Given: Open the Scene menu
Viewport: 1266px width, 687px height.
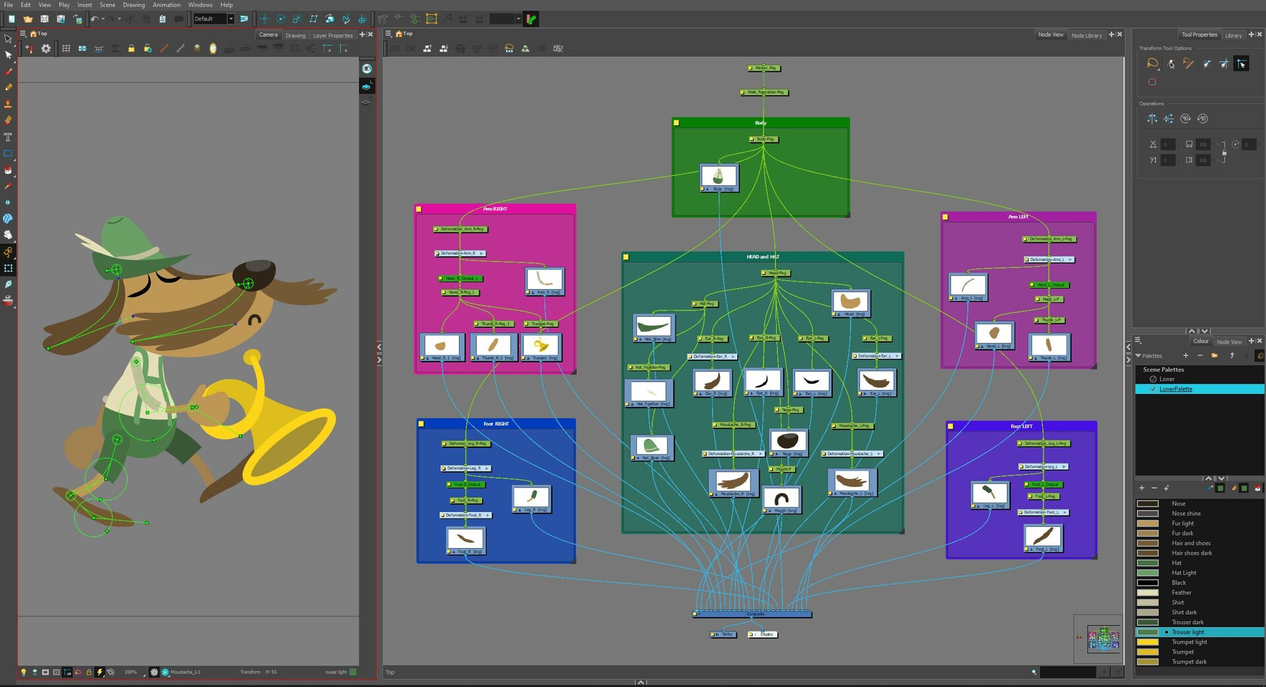Looking at the screenshot, I should pos(107,5).
